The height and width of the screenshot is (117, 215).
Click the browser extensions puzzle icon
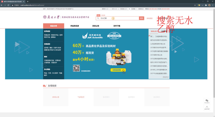tap(206, 5)
